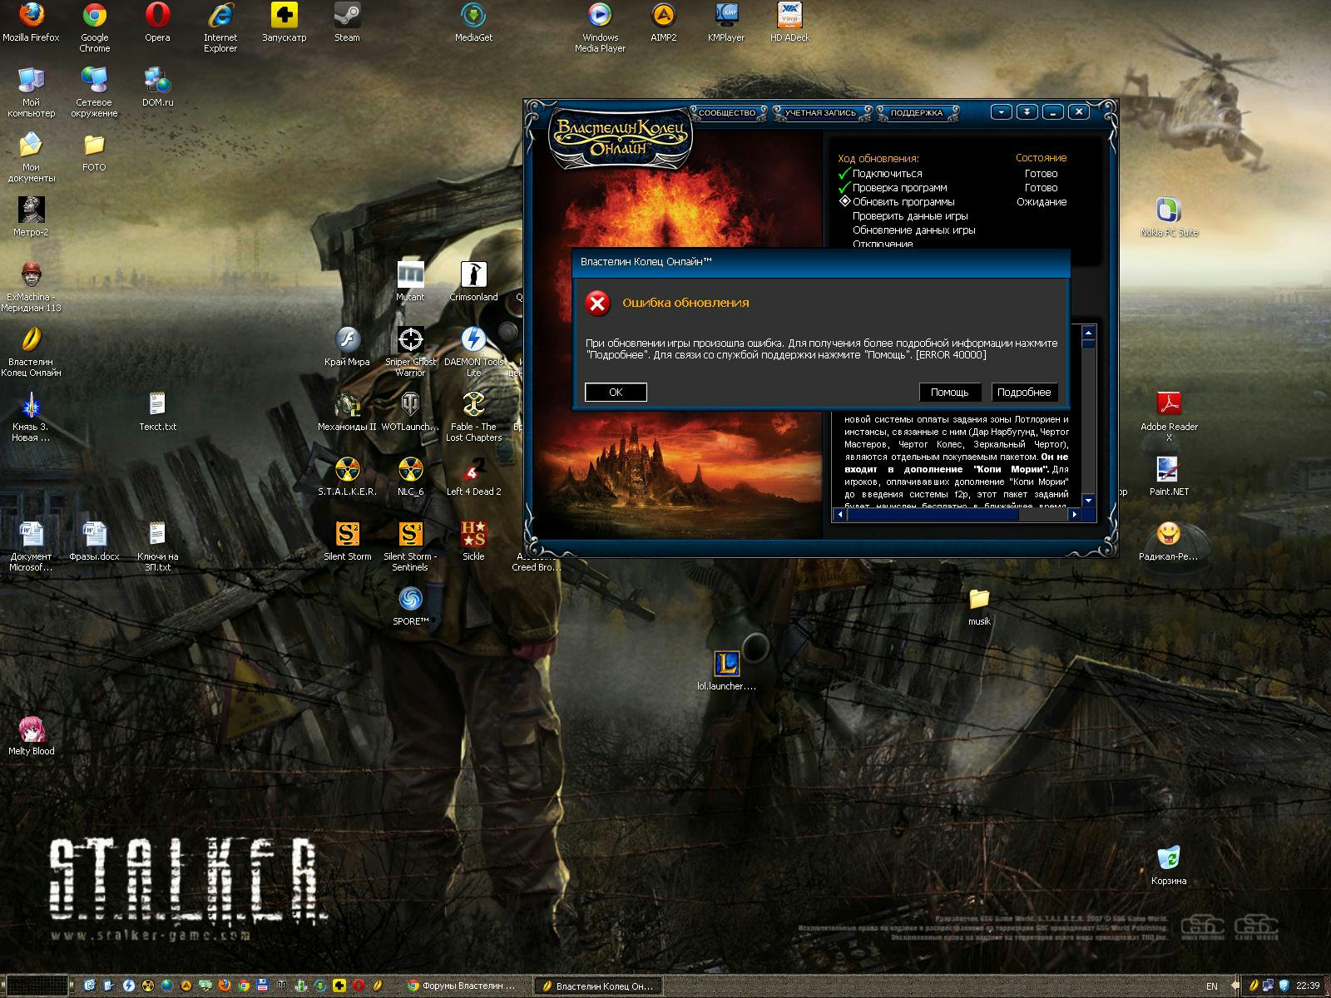This screenshot has width=1331, height=998.
Task: Launch Melty Blood desktop icon
Action: (31, 735)
